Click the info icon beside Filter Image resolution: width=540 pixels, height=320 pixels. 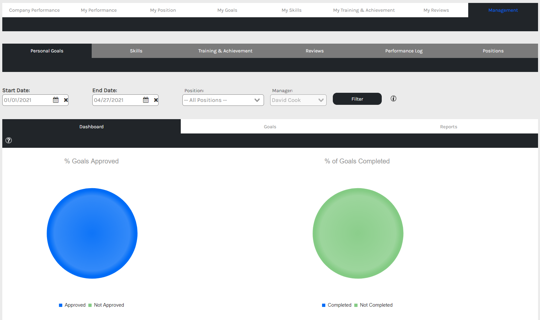(393, 99)
